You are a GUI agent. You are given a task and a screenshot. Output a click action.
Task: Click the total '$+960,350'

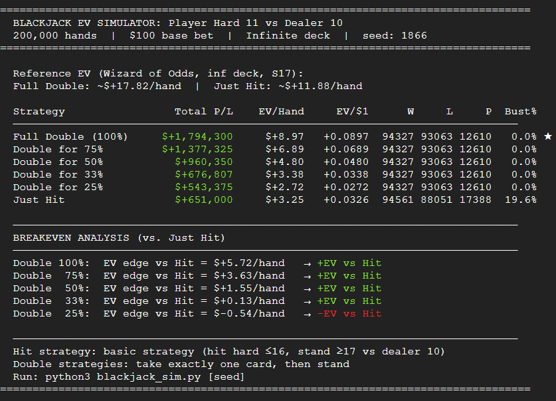click(x=204, y=162)
